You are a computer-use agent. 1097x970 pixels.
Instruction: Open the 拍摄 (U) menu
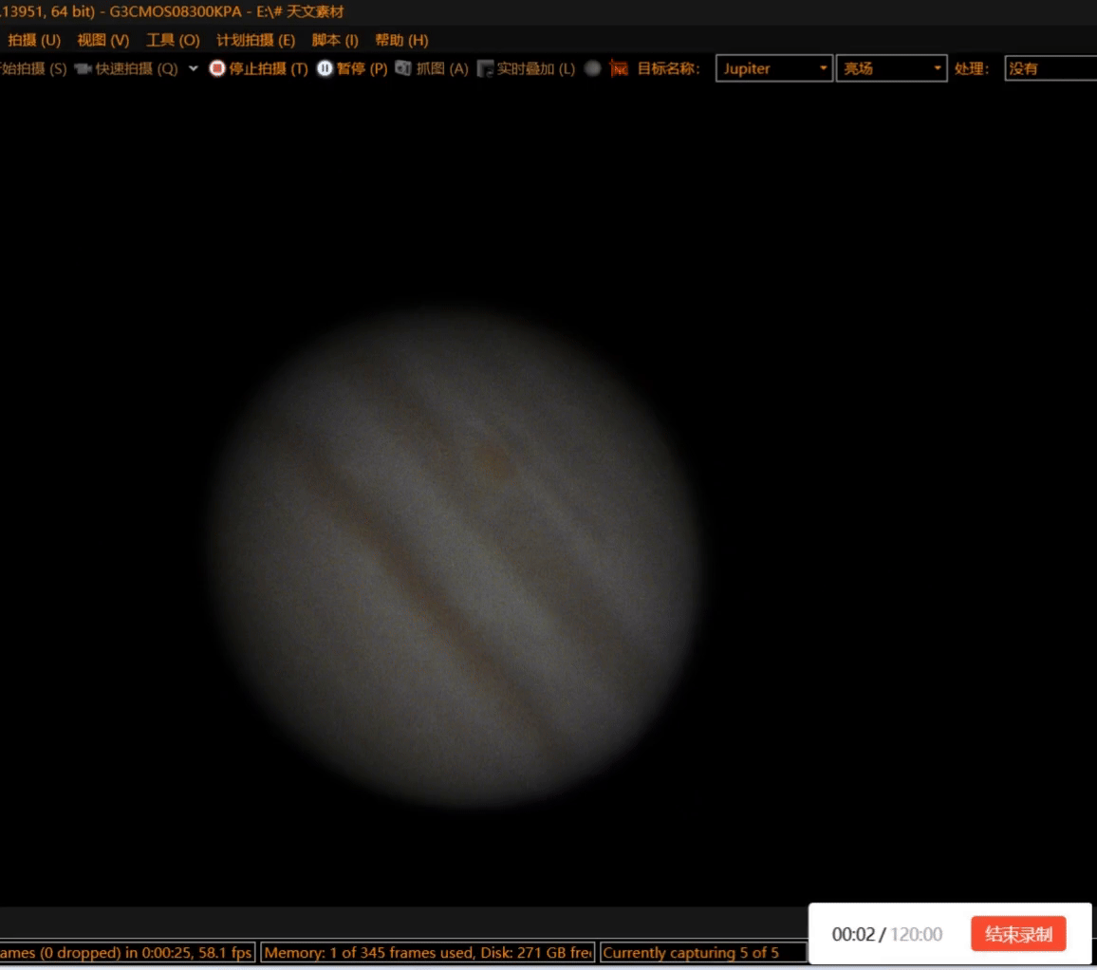[33, 40]
